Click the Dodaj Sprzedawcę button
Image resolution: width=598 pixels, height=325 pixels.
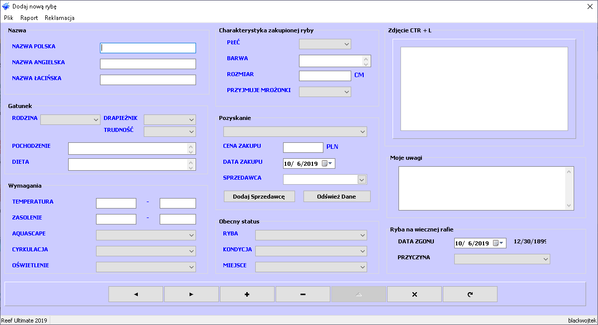[x=259, y=197]
